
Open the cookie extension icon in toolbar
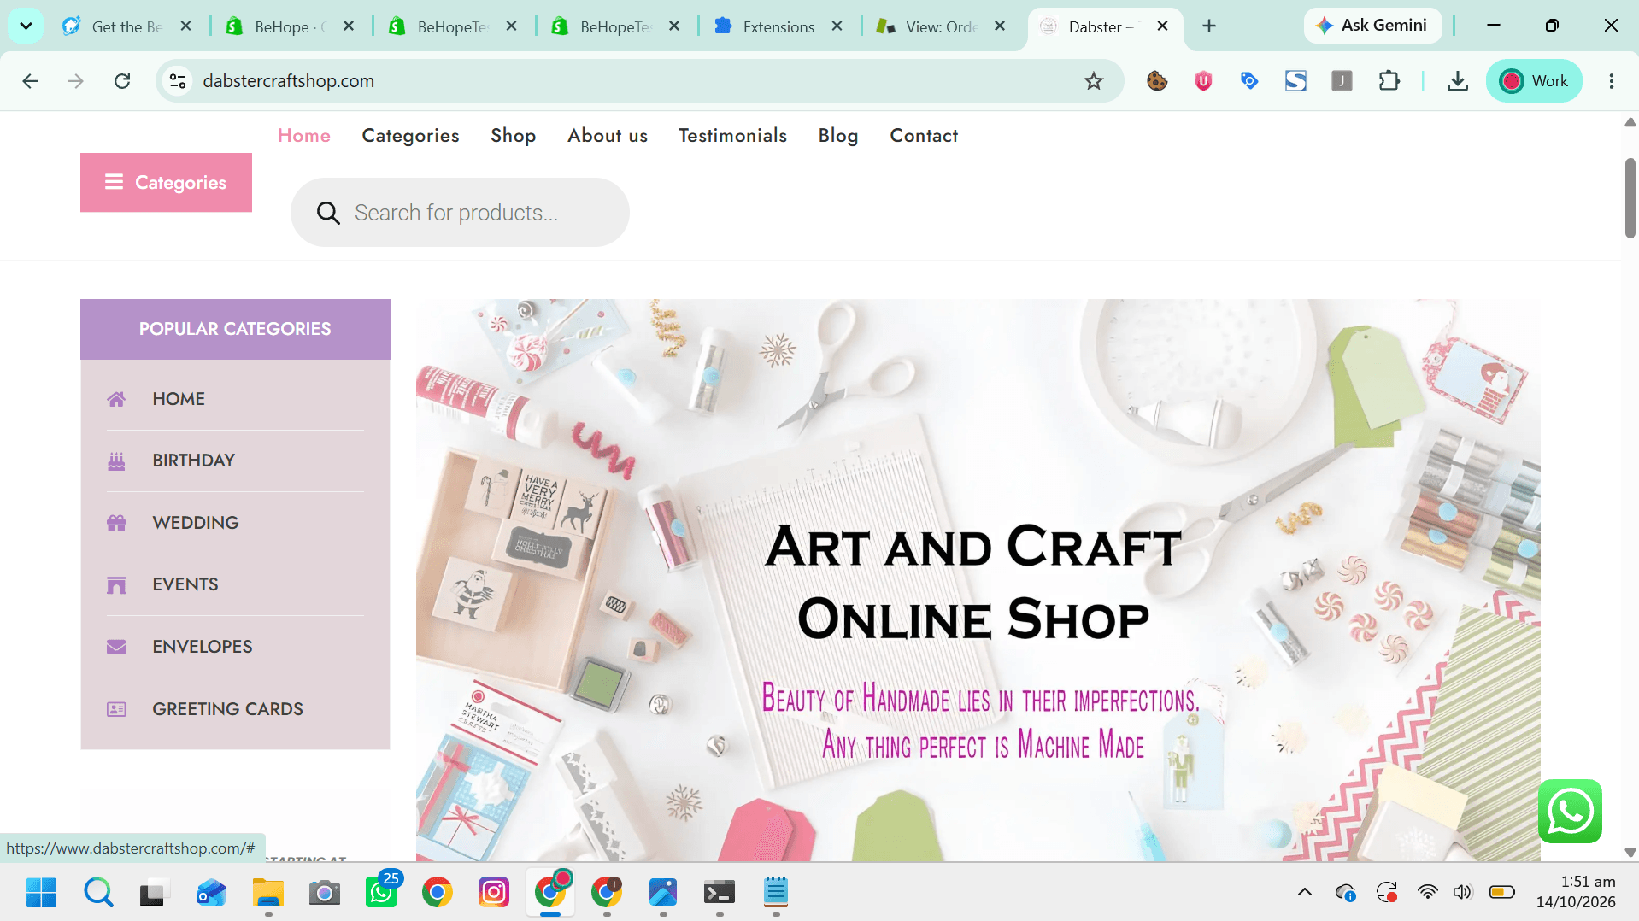point(1157,81)
